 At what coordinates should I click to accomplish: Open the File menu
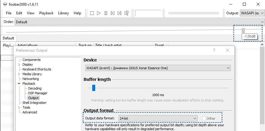(x=9, y=13)
